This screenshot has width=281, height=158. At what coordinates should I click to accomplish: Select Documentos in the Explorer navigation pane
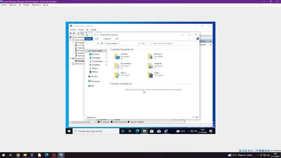[x=97, y=61]
